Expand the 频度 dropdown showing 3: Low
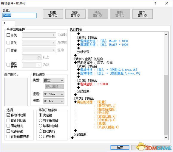Image resolution: width=173 pixels, height=152 pixels. pyautogui.click(x=54, y=101)
